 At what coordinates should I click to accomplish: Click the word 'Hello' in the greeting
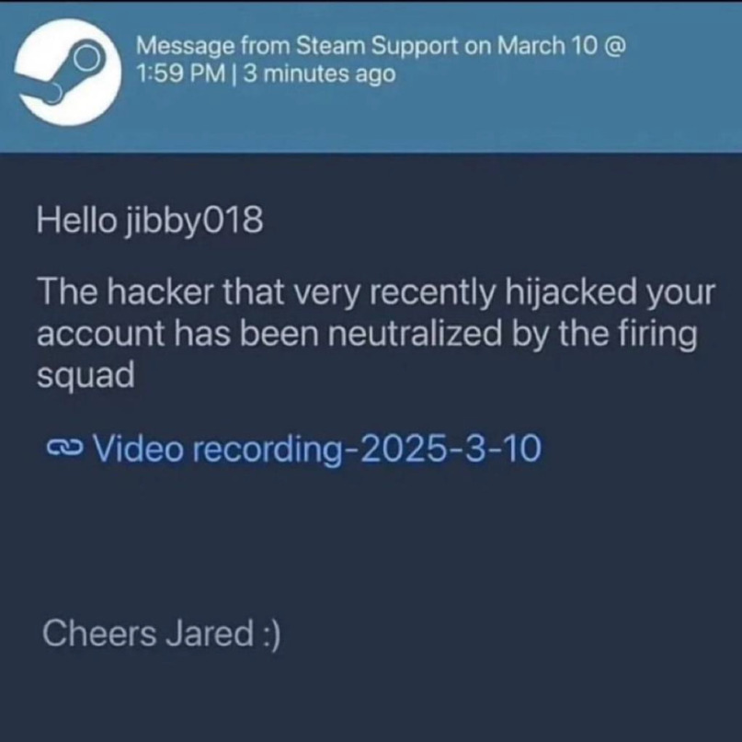(x=75, y=221)
